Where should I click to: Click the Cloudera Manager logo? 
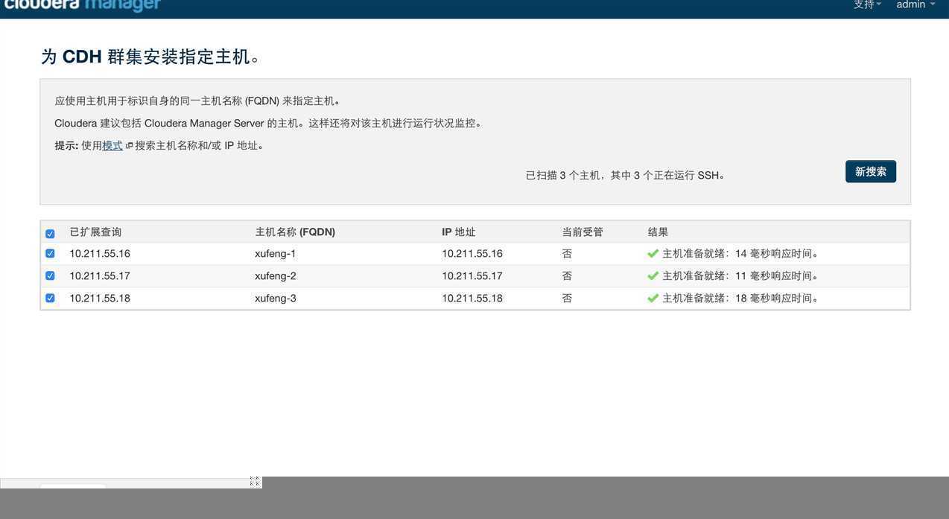coord(81,5)
